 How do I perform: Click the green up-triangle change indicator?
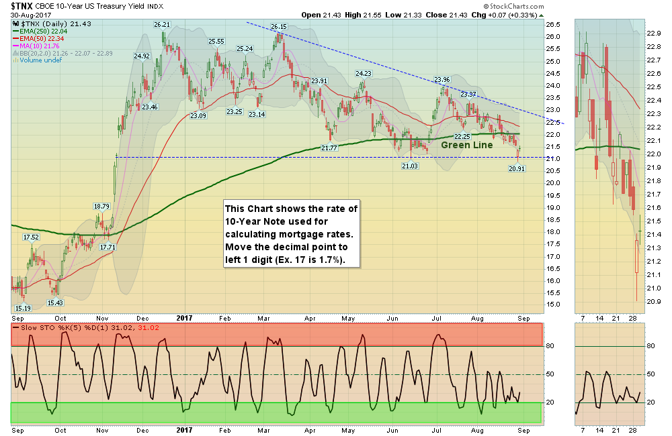[541, 15]
